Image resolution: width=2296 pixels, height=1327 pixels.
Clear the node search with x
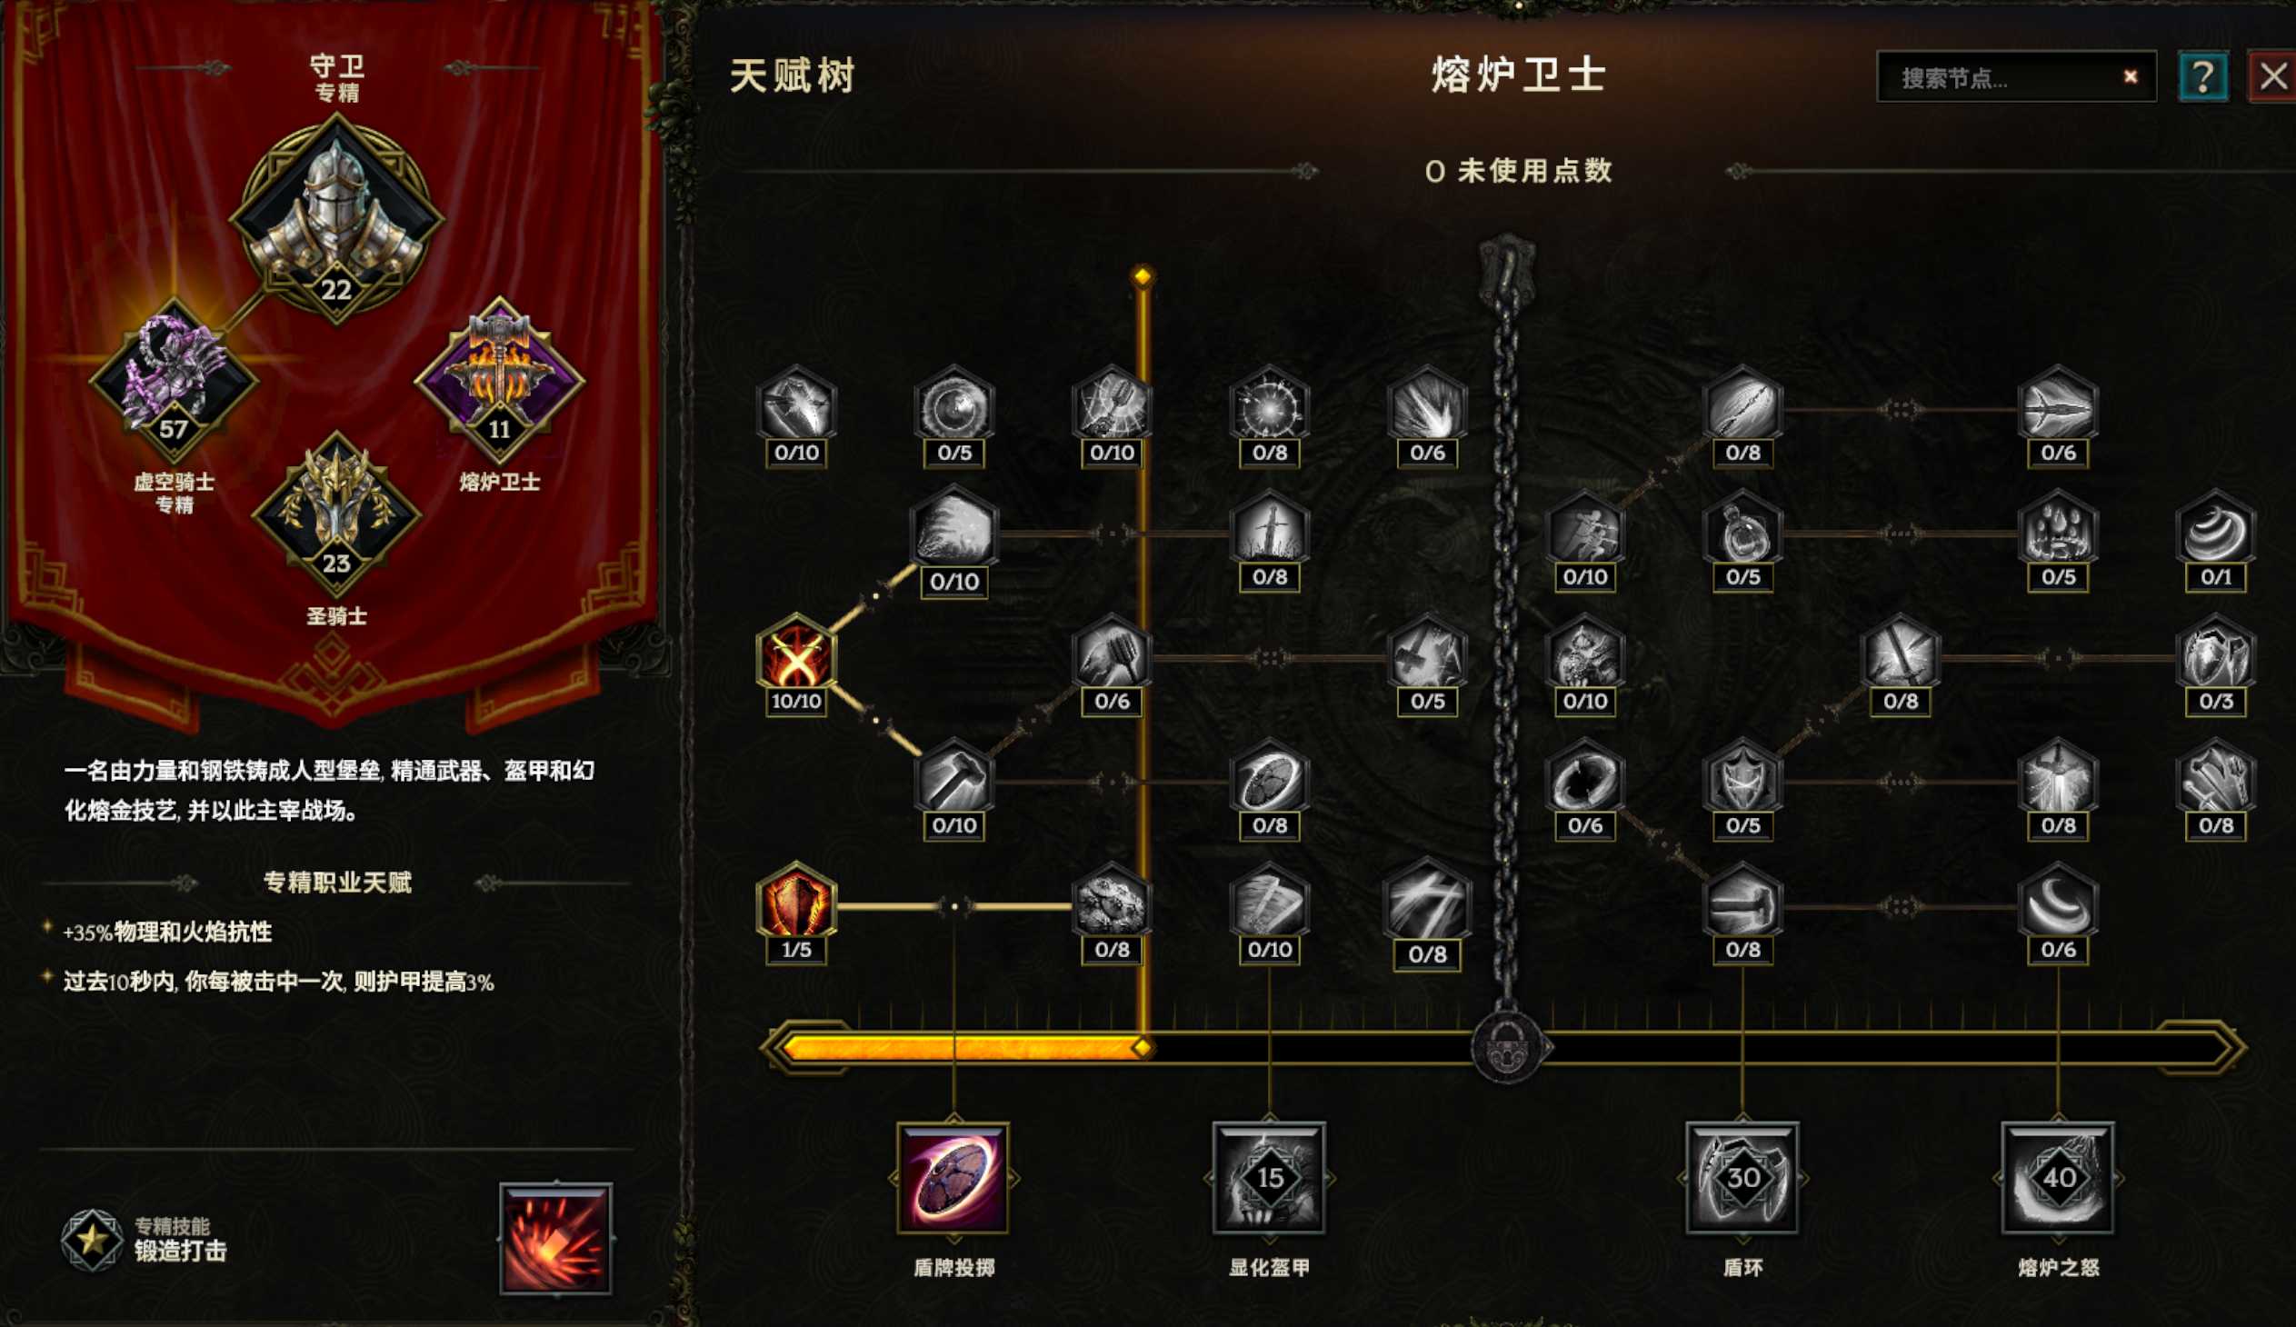point(2131,76)
